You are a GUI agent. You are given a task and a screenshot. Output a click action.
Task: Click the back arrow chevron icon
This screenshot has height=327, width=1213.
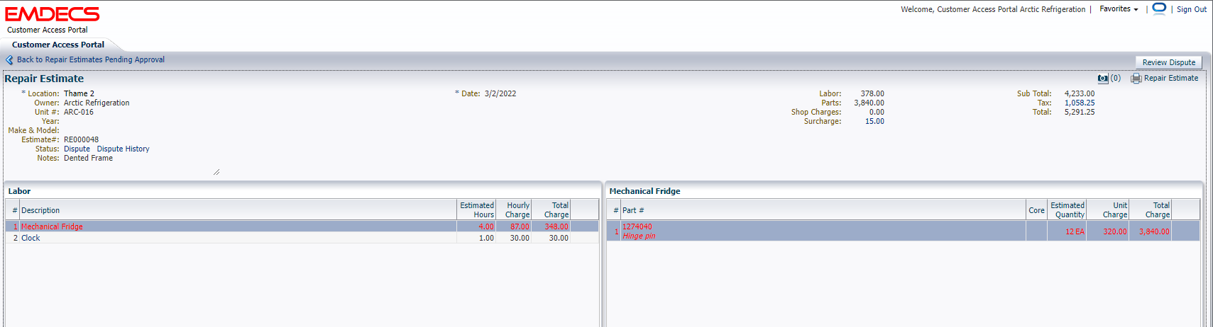[9, 60]
